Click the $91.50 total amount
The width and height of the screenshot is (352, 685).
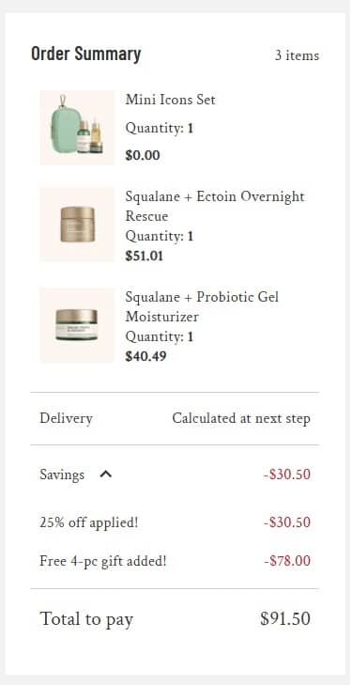tap(285, 619)
